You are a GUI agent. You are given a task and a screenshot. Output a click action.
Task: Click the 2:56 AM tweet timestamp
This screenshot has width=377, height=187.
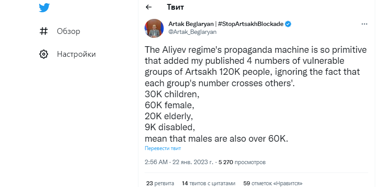click(156, 162)
